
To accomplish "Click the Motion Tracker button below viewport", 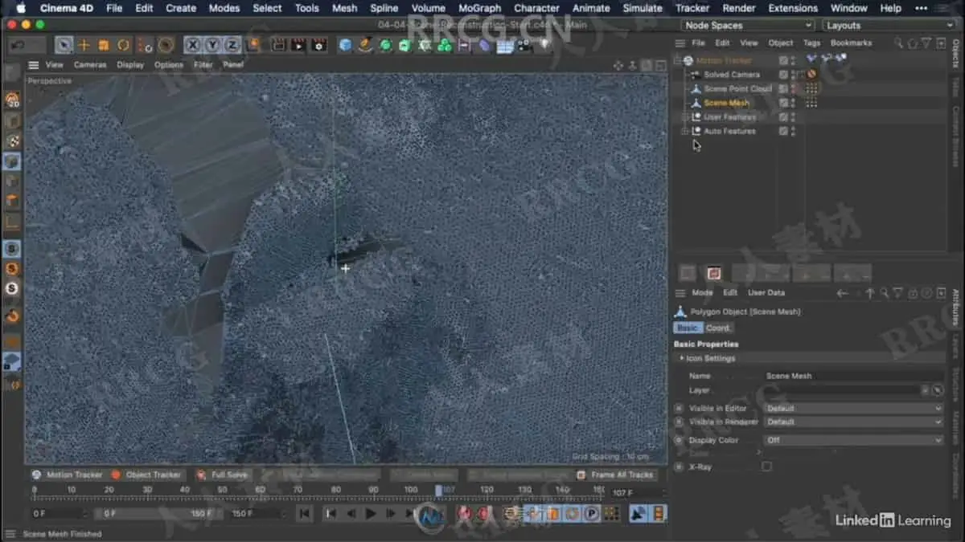I will (x=68, y=475).
